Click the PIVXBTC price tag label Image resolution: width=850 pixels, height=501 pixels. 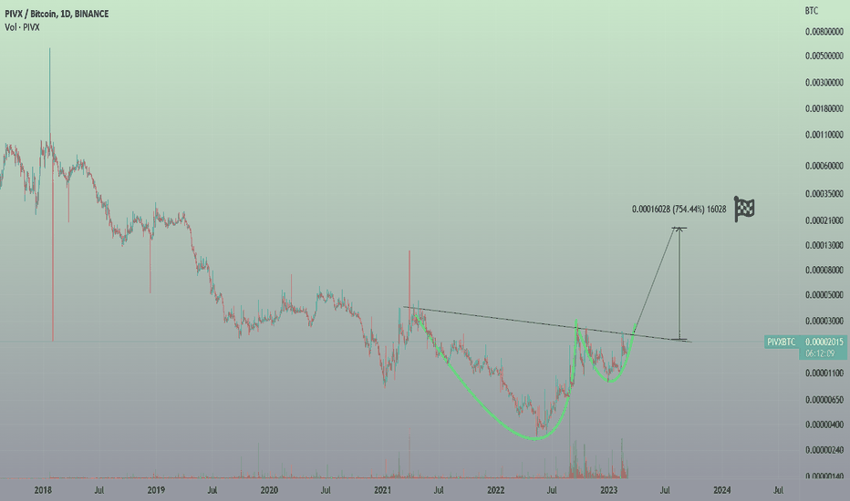782,342
